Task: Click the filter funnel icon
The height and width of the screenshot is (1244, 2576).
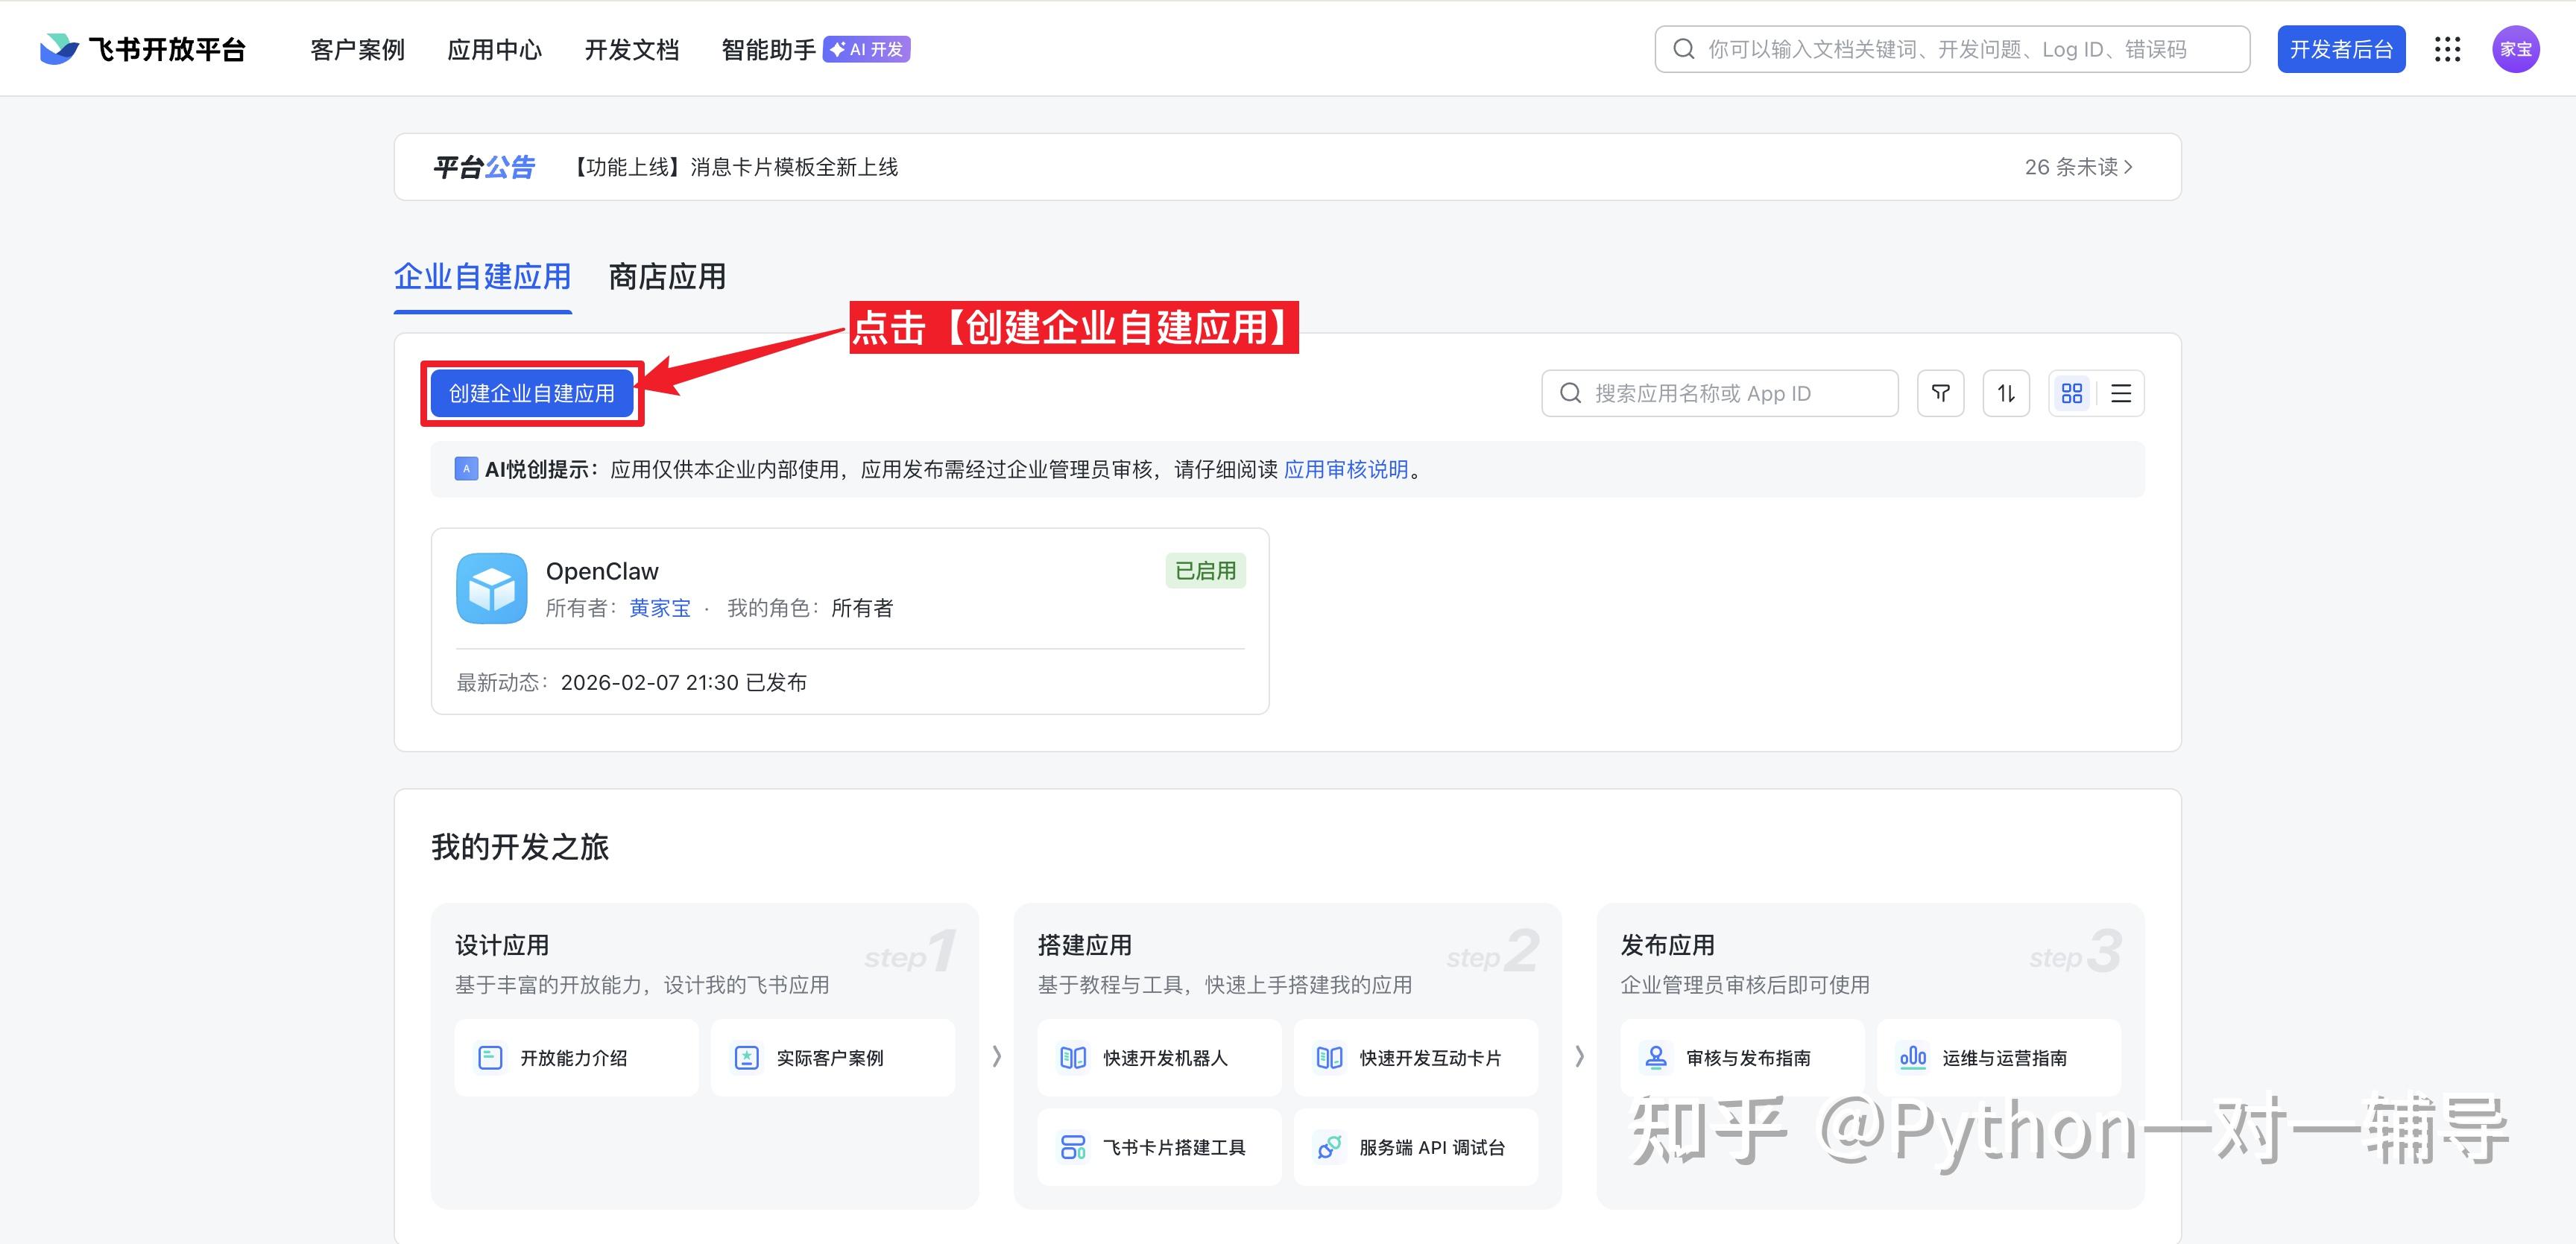Action: 1940,393
